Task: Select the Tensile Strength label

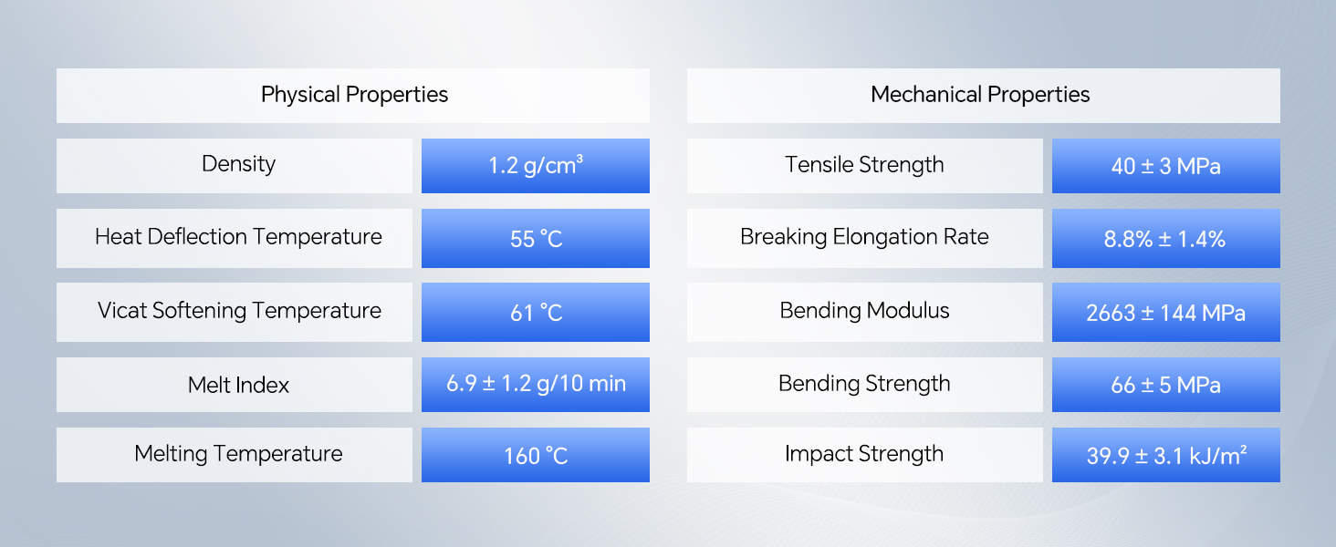Action: click(x=865, y=166)
